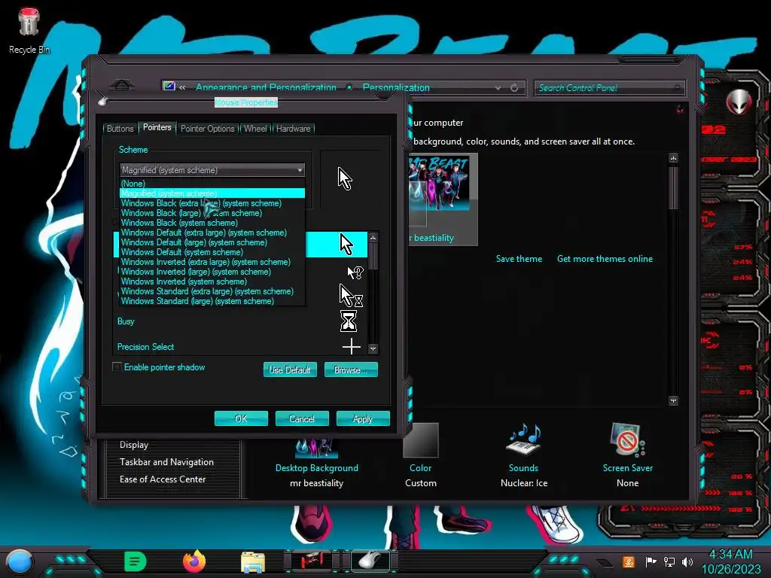
Task: Open Taskbar and Navigation link
Action: tap(166, 461)
